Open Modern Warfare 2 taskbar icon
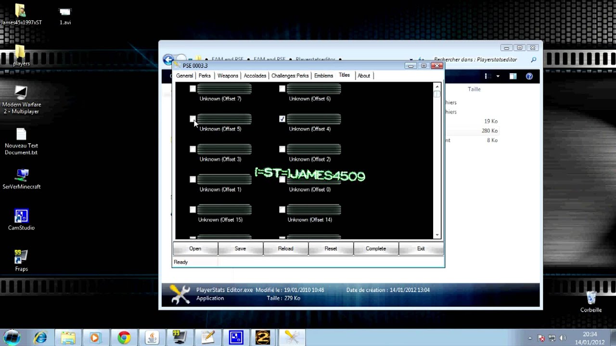This screenshot has height=346, width=616. (x=263, y=338)
